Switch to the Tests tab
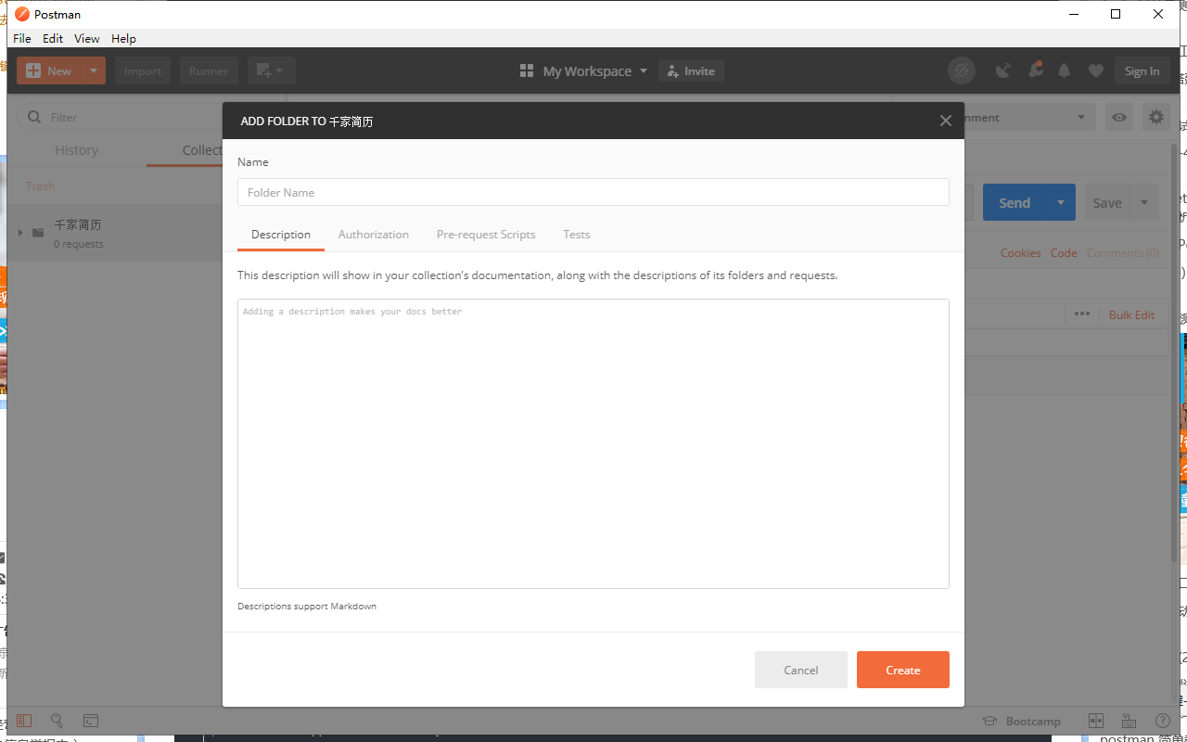 coord(577,235)
